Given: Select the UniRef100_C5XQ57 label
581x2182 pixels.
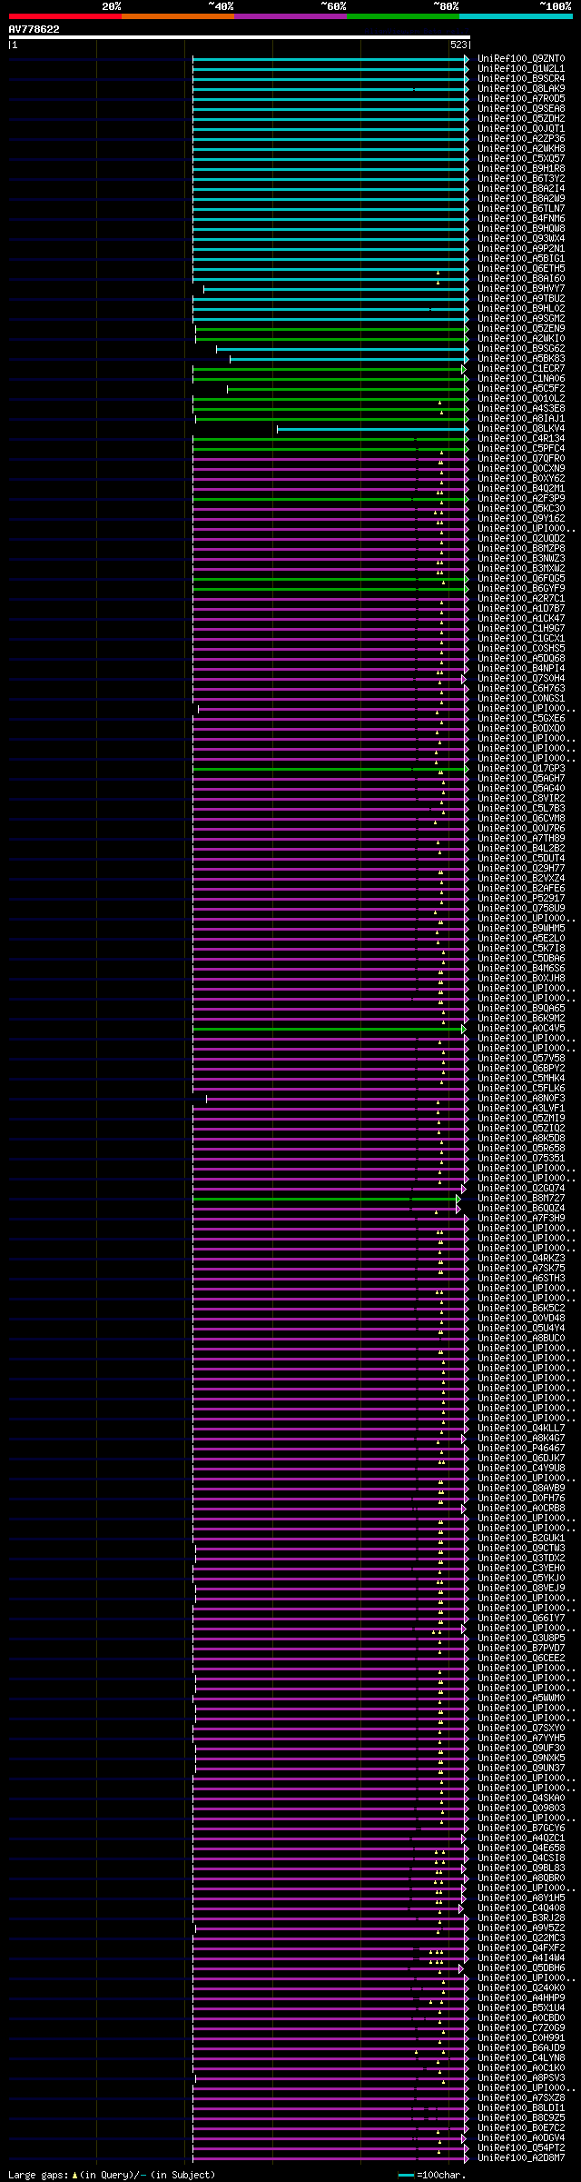Looking at the screenshot, I should [521, 159].
